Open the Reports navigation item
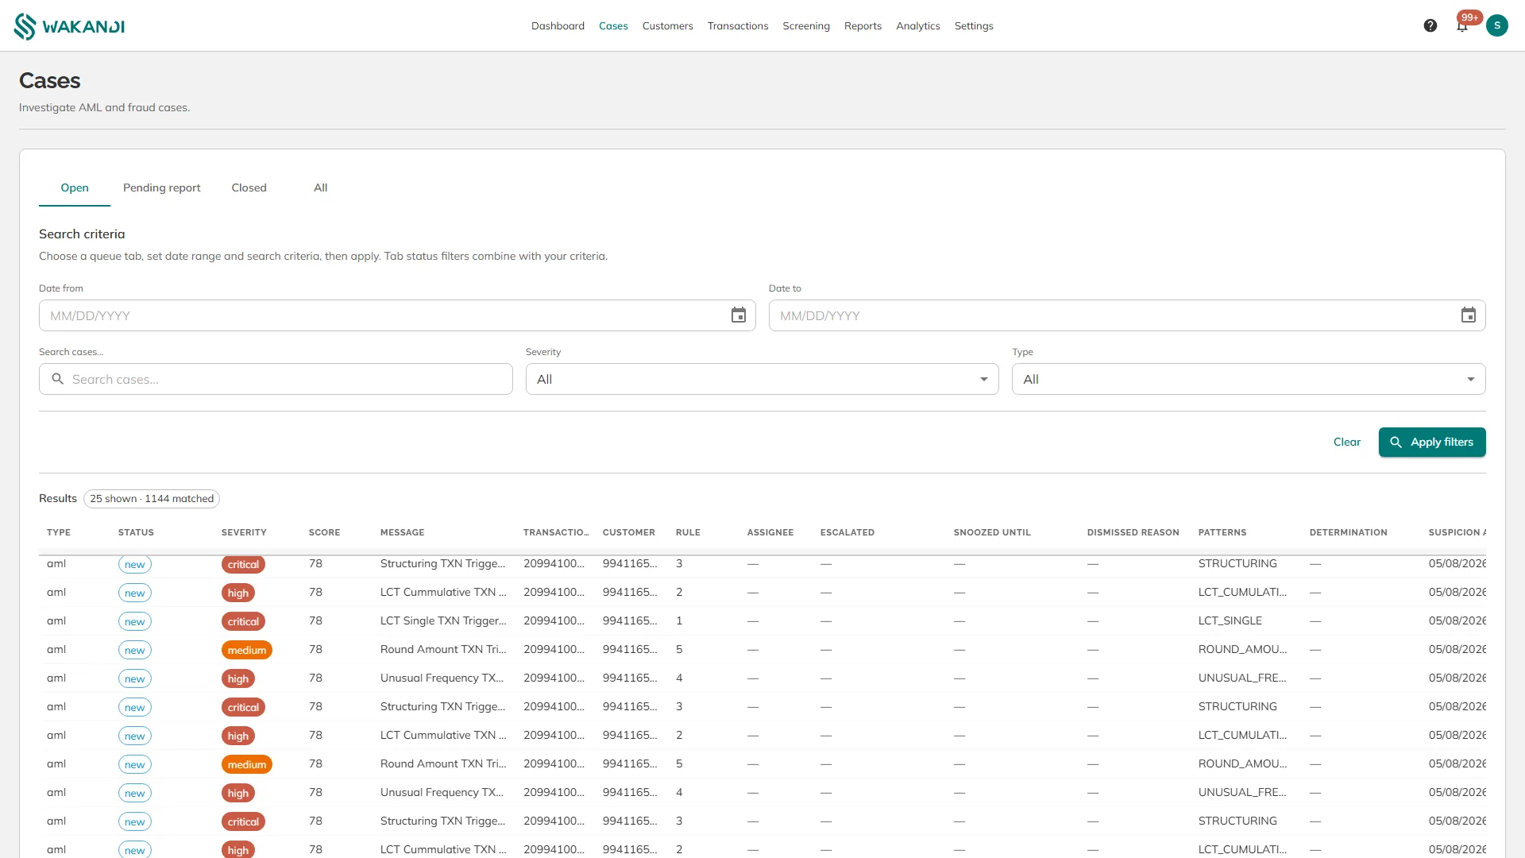The width and height of the screenshot is (1525, 858). (x=863, y=26)
